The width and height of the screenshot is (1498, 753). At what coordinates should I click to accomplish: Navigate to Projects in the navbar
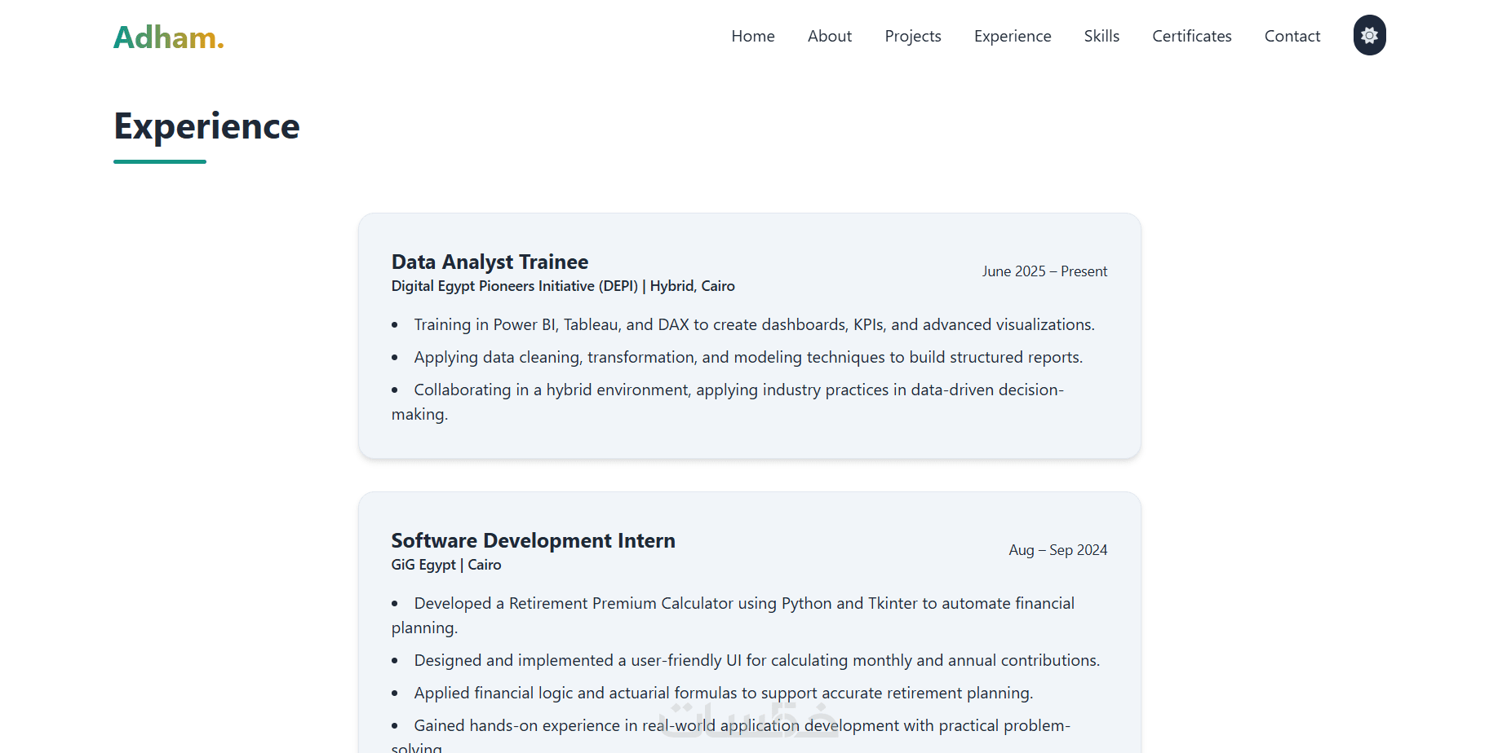[x=912, y=37]
